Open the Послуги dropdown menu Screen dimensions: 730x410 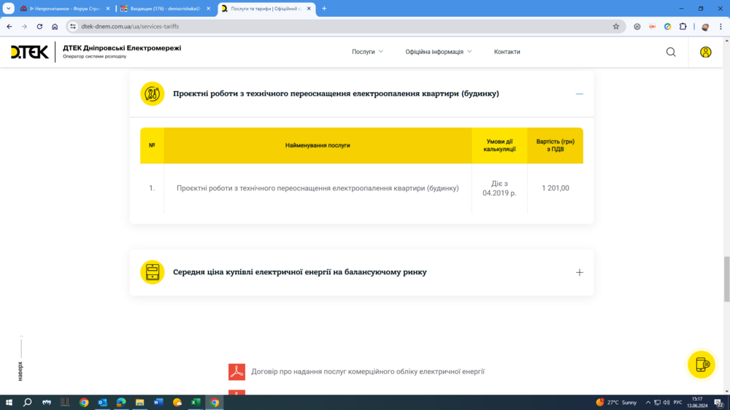(x=367, y=52)
